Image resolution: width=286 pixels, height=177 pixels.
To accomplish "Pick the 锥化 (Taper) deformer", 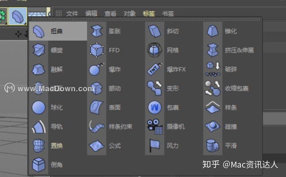I will [232, 31].
